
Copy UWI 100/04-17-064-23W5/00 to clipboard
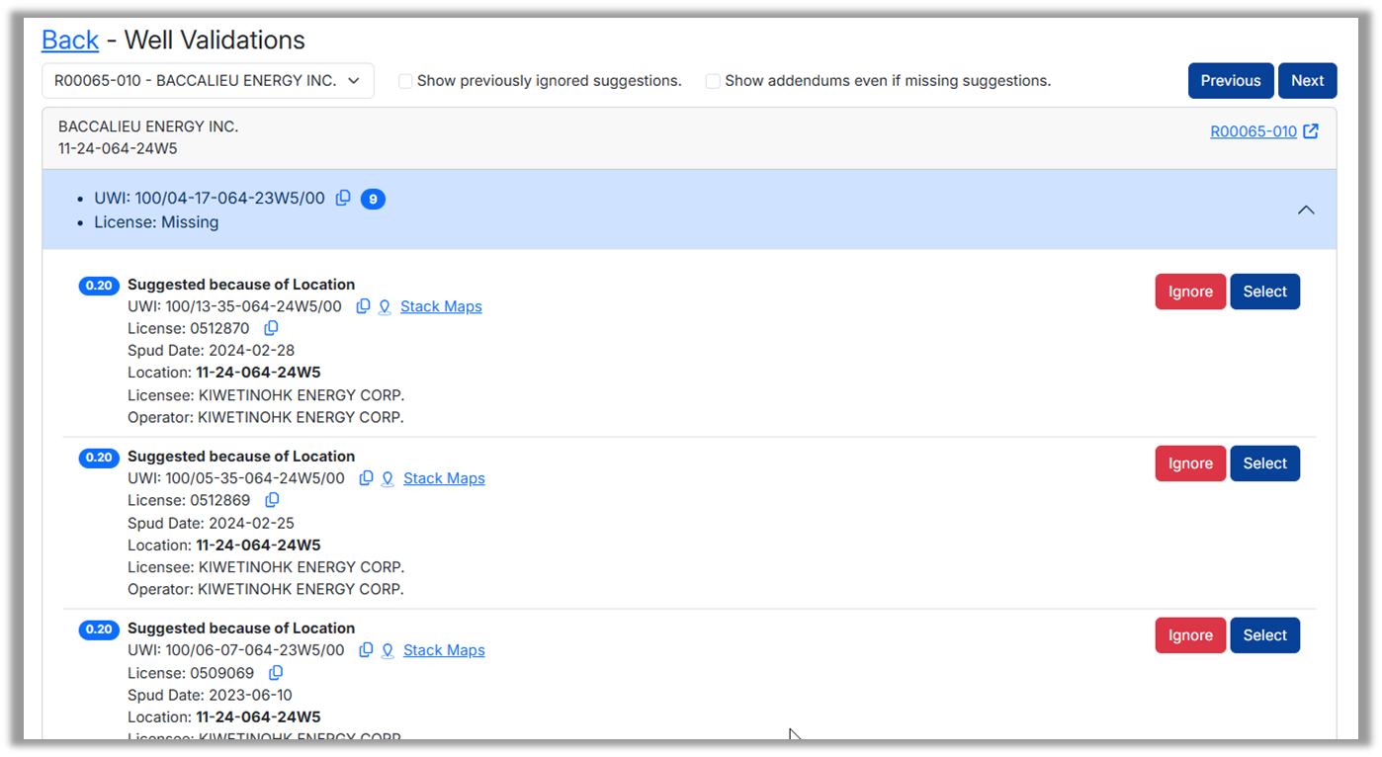(343, 198)
